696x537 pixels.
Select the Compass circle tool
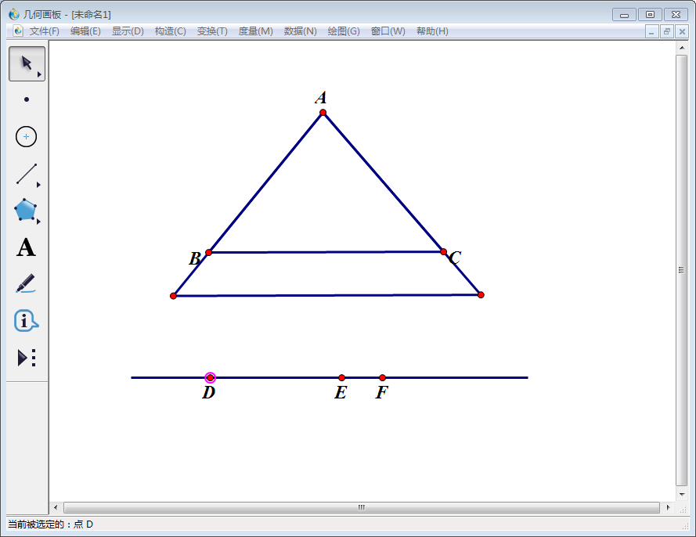tap(26, 136)
